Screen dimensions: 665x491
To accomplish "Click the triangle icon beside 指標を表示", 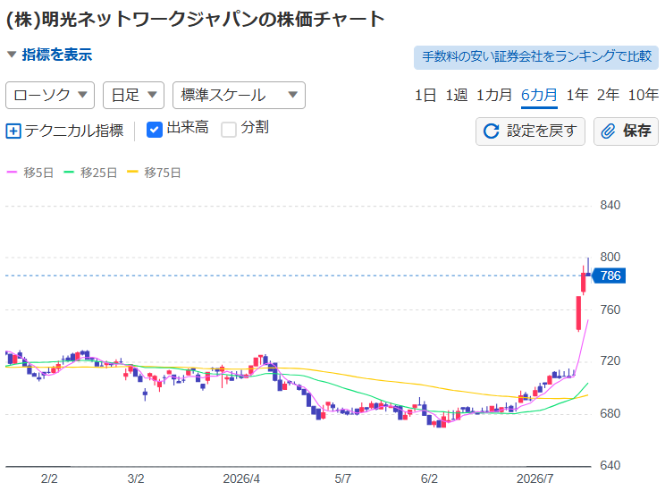I will click(12, 55).
